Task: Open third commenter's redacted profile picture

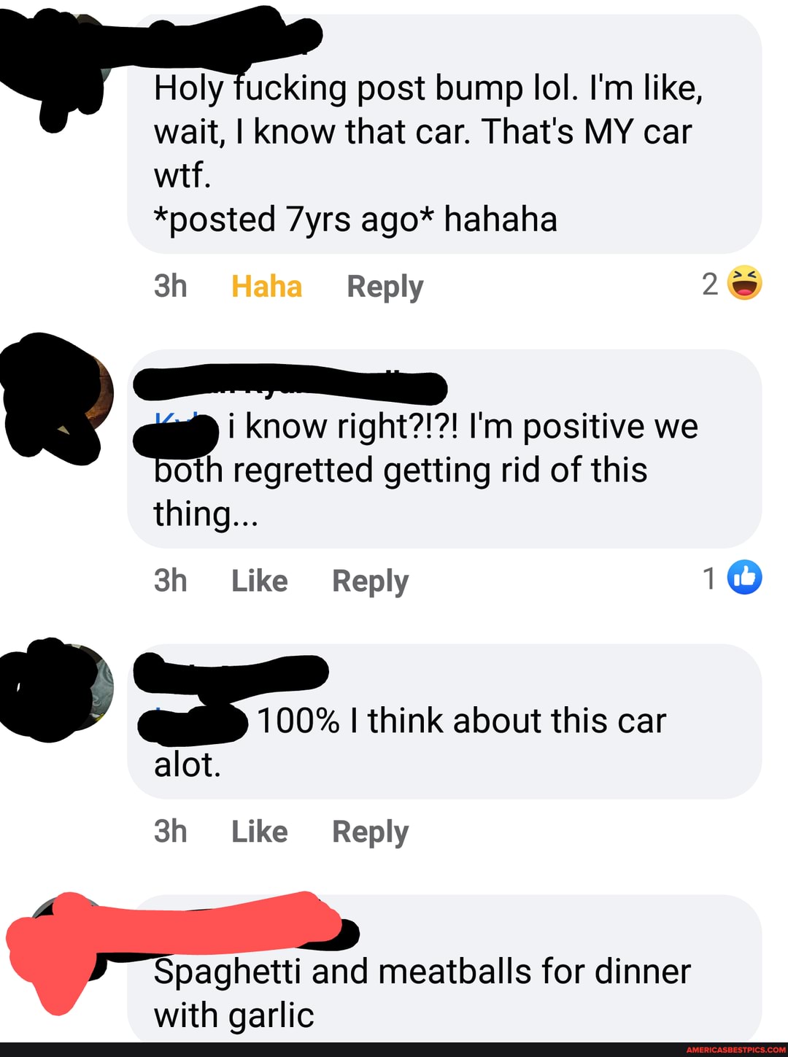Action: click(x=58, y=689)
